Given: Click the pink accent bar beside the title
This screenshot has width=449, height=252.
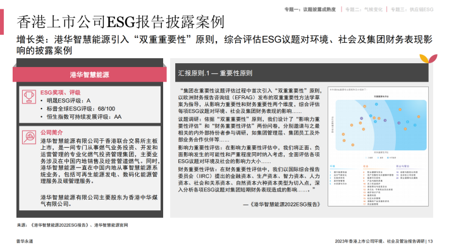Looking at the screenshot, I should (x=2, y=21).
